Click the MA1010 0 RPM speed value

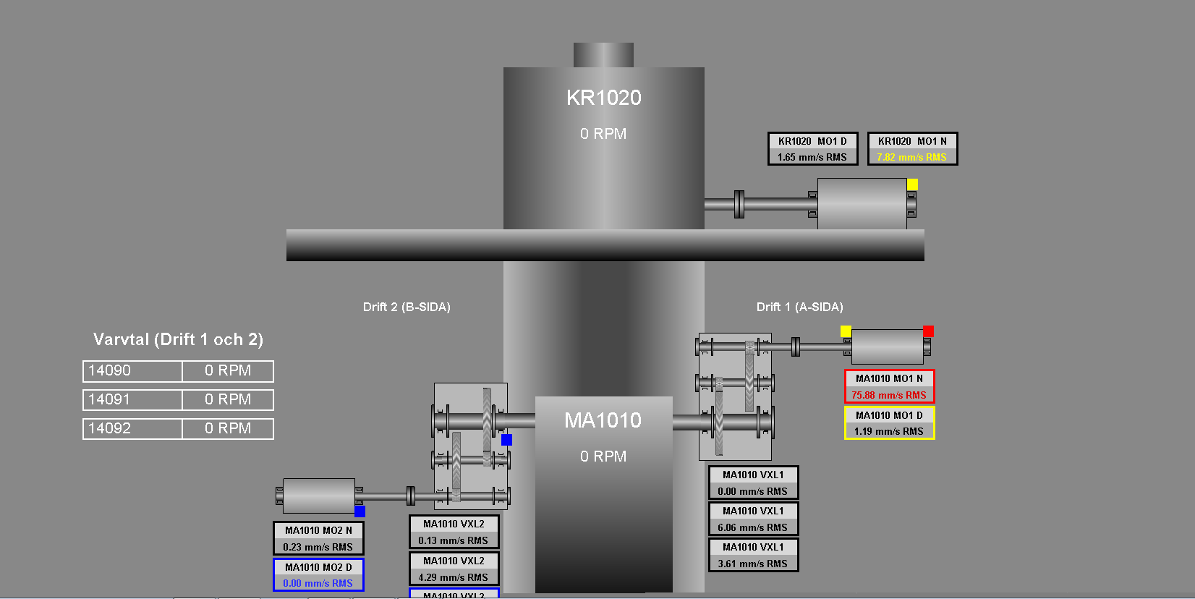603,456
